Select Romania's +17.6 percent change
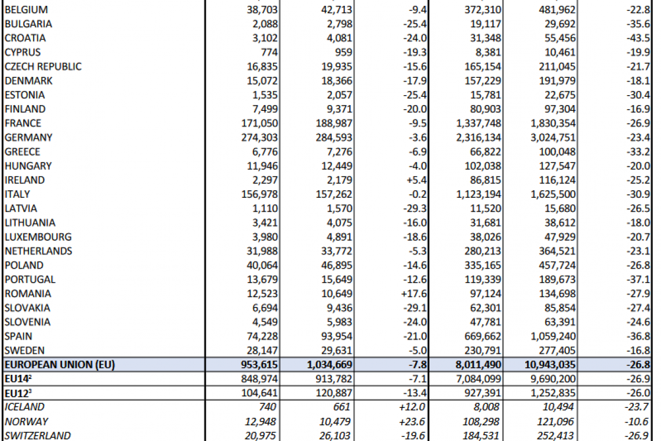 tap(414, 294)
